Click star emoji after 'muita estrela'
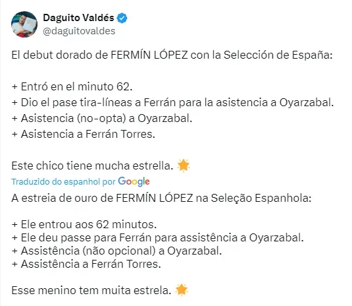352x306 pixels. [182, 290]
